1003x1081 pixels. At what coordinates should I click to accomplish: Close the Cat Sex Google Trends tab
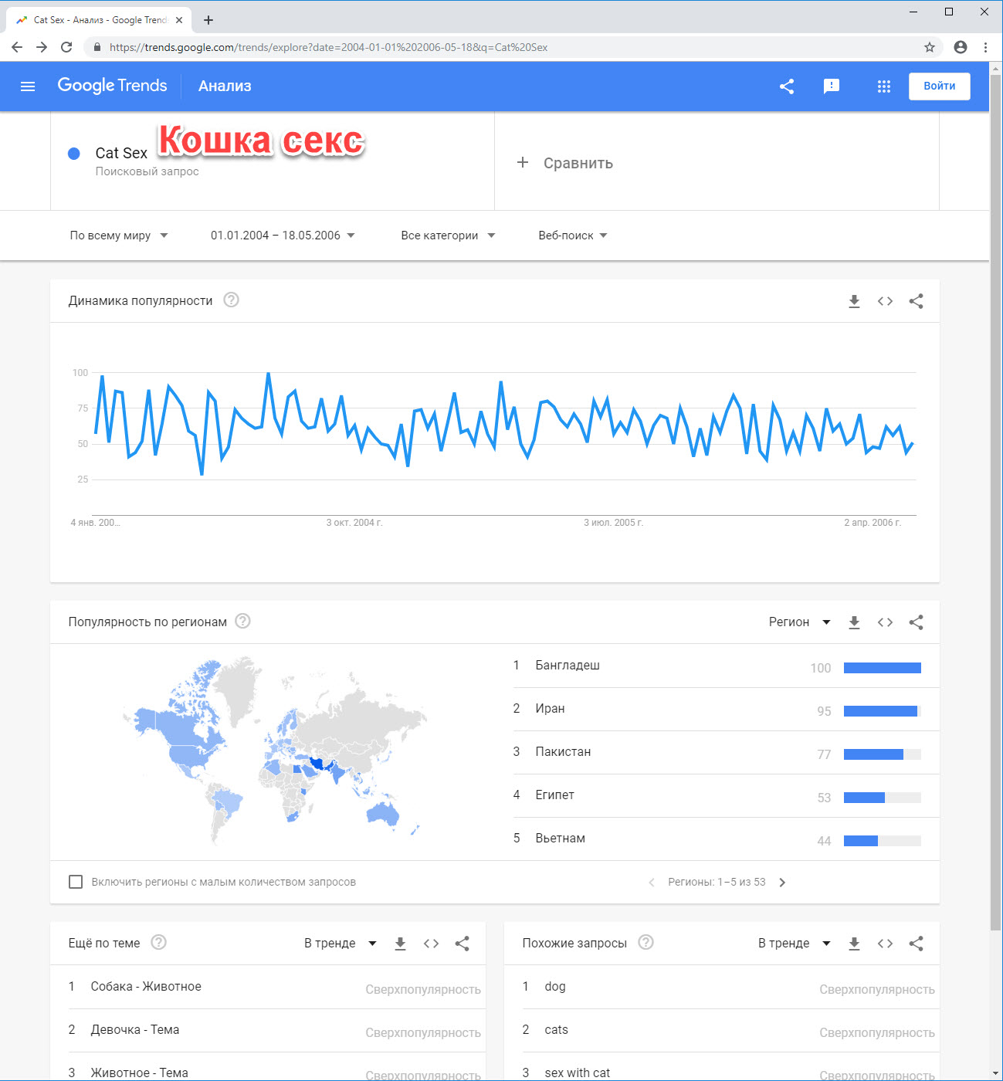[x=179, y=20]
